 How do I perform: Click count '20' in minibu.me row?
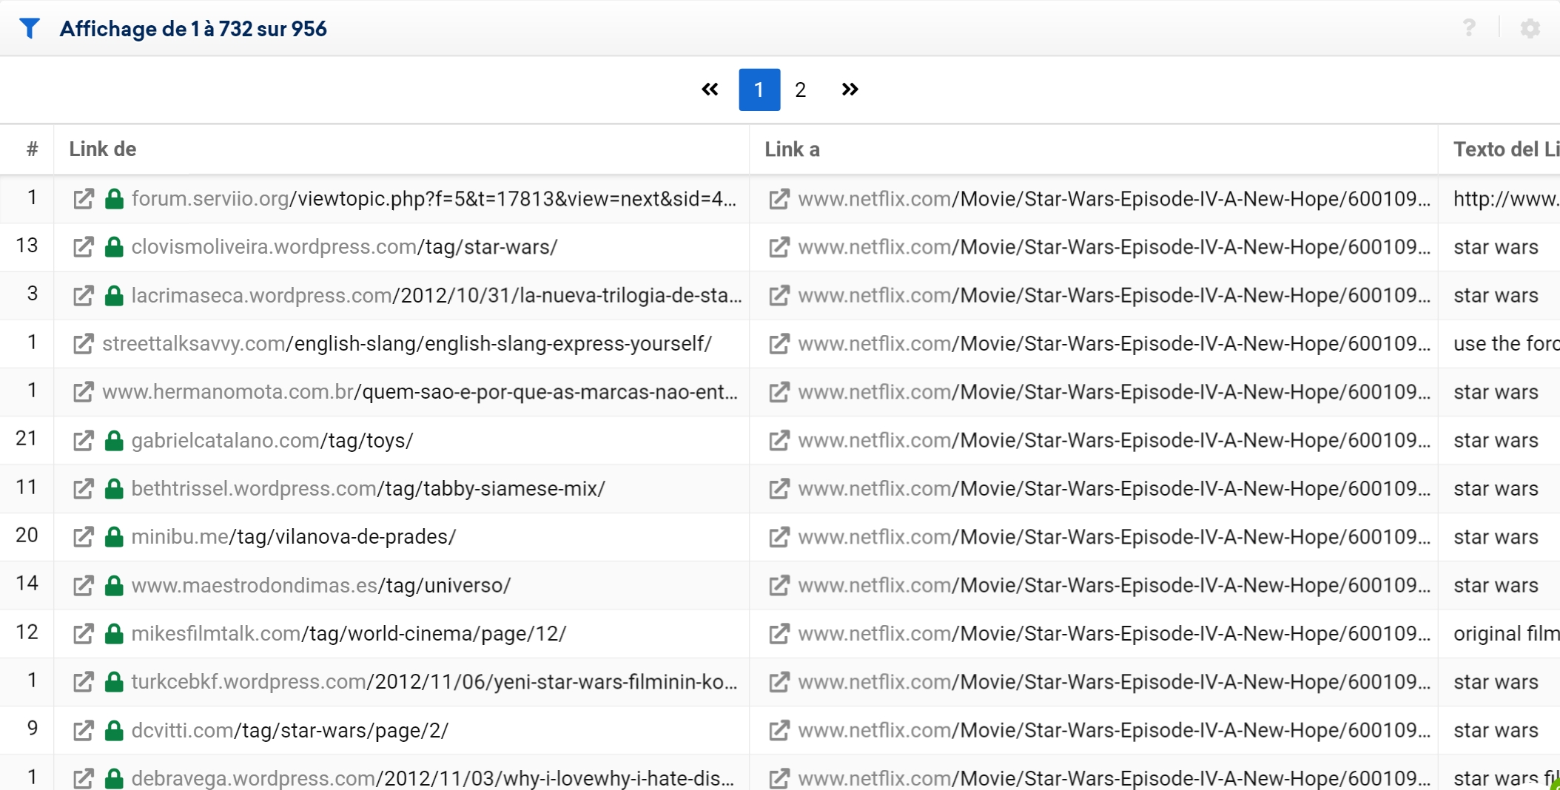pyautogui.click(x=27, y=536)
